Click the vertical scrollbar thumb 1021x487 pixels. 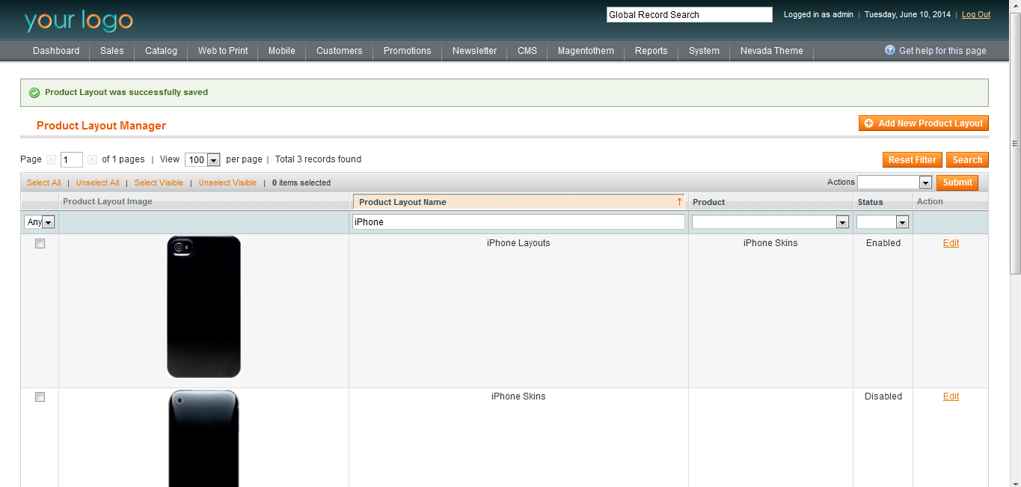click(1015, 142)
